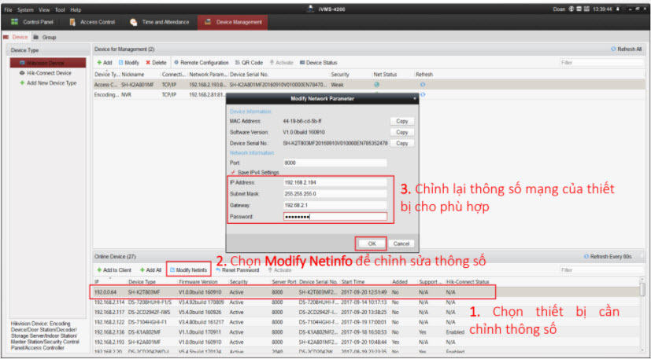
Task: Click Modify in device management toolbar
Action: click(x=128, y=62)
